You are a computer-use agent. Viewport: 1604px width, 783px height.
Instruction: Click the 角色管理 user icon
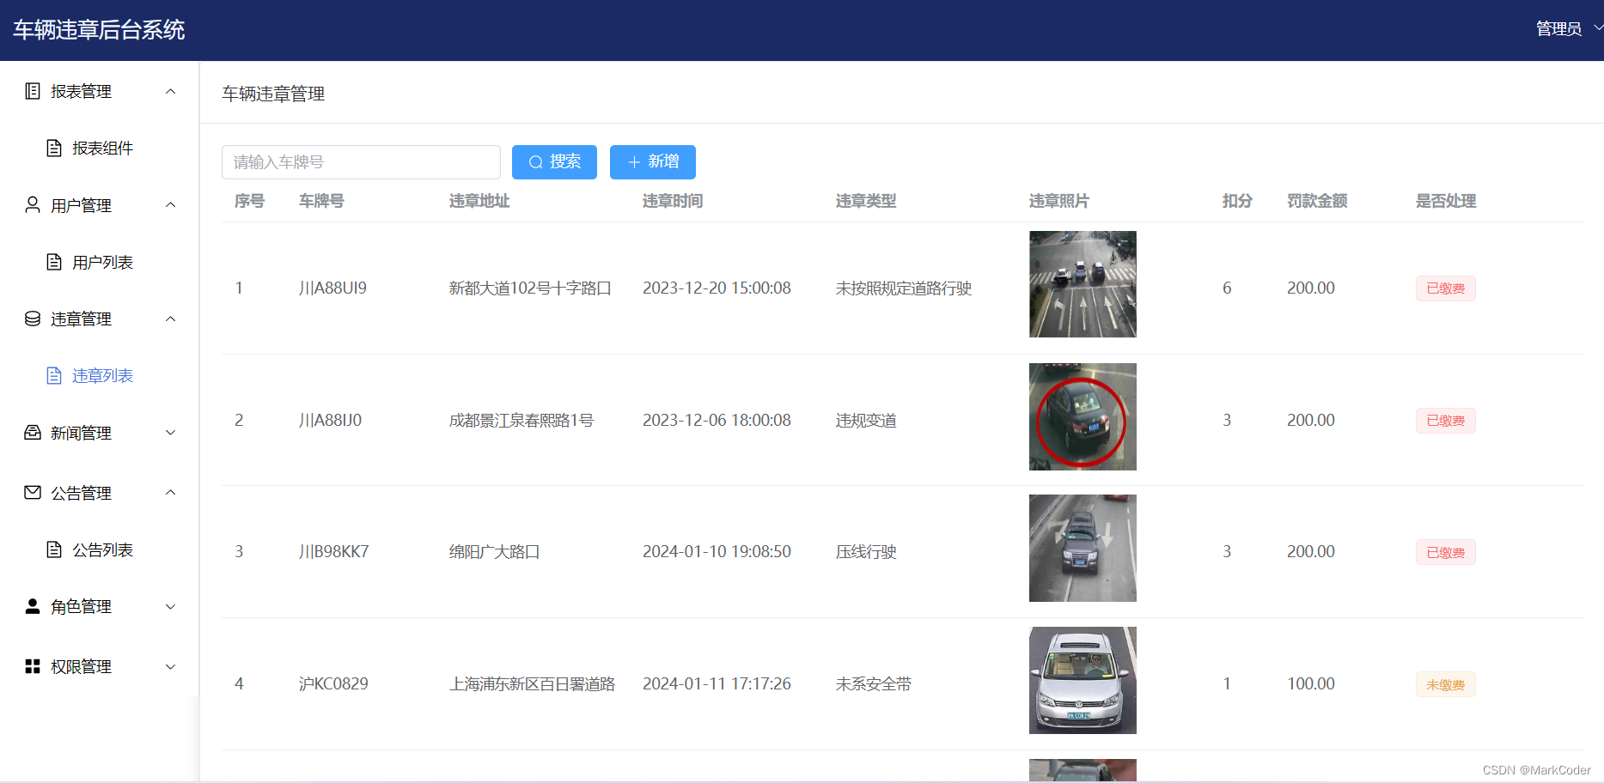click(33, 606)
